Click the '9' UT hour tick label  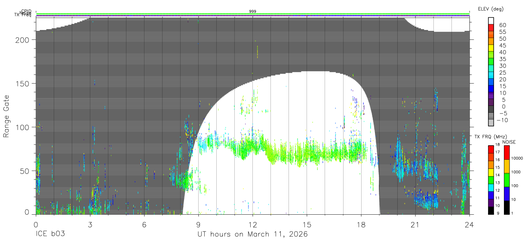click(199, 224)
